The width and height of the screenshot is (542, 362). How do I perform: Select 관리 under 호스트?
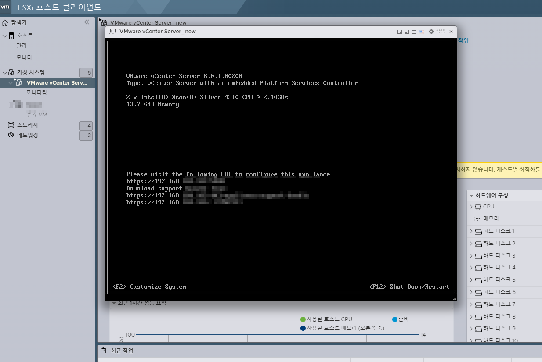22,46
